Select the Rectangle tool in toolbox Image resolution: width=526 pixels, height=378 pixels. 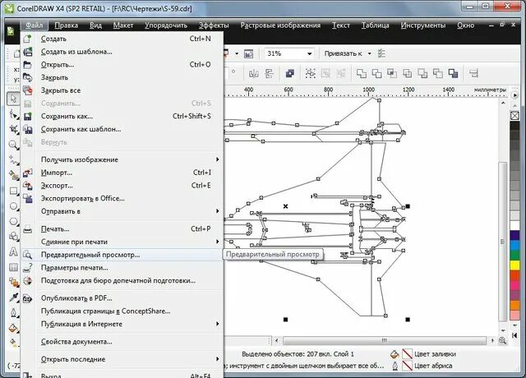point(13,191)
